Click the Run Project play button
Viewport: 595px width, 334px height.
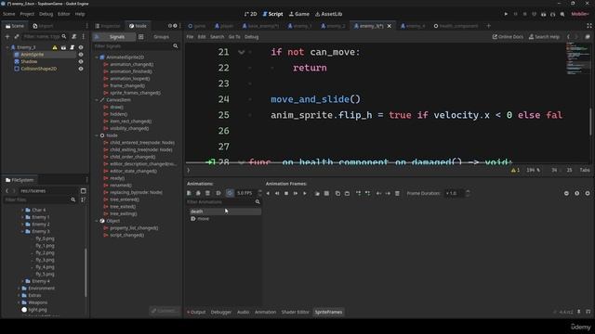point(506,14)
